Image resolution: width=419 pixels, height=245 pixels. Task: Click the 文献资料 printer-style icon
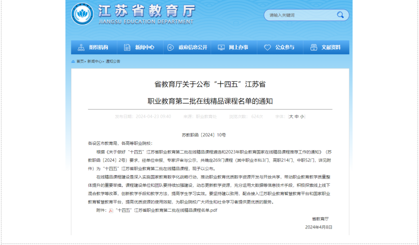pyautogui.click(x=313, y=47)
